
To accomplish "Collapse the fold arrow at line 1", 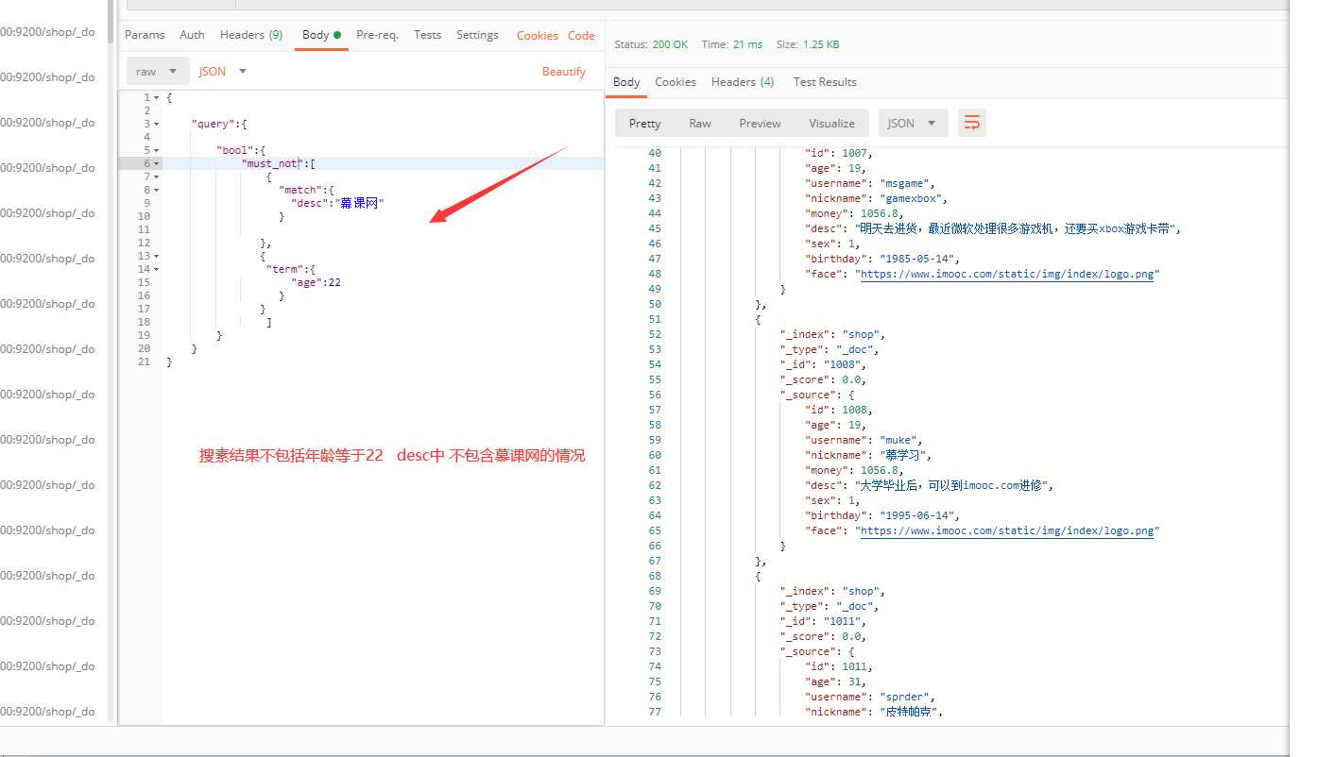I will [x=156, y=98].
